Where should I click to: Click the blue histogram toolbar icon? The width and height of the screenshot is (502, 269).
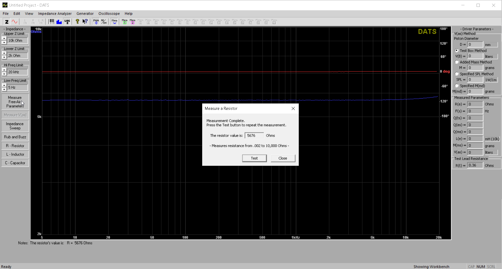point(59,22)
